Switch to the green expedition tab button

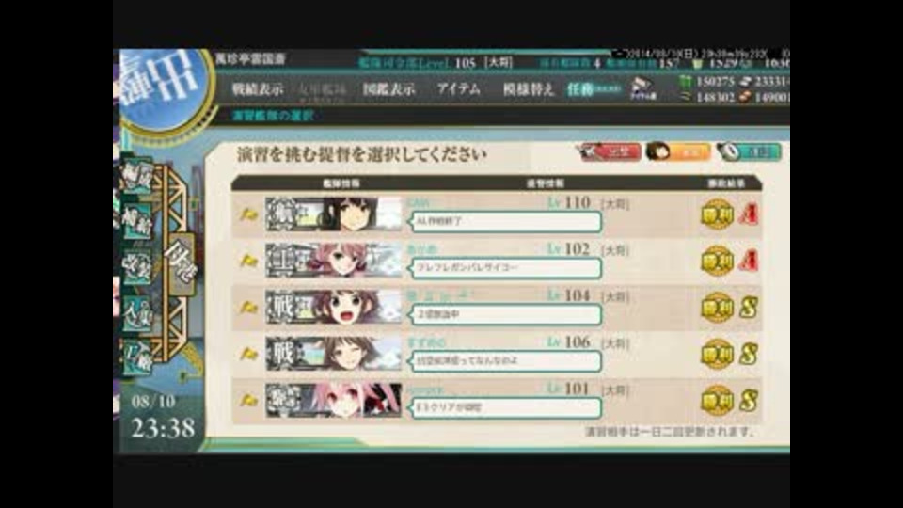749,152
